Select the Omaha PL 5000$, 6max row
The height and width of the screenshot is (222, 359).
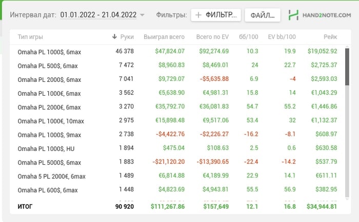[49, 162]
